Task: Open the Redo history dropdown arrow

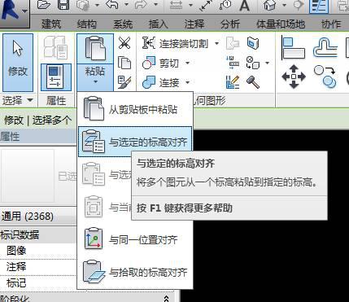Action: pyautogui.click(x=155, y=5)
